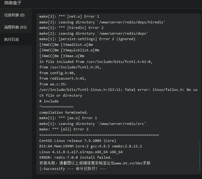Switch to the 消息列表 (93) tab

[x=16, y=27]
